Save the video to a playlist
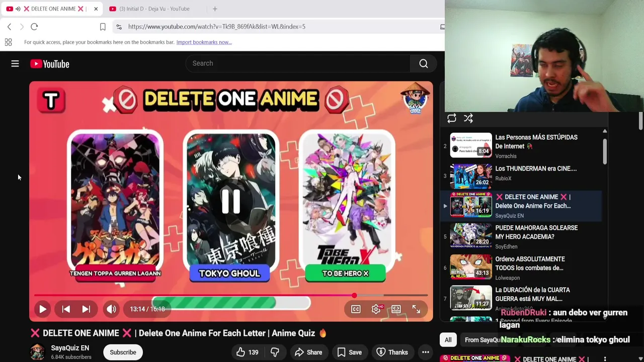The width and height of the screenshot is (644, 362). [350, 352]
